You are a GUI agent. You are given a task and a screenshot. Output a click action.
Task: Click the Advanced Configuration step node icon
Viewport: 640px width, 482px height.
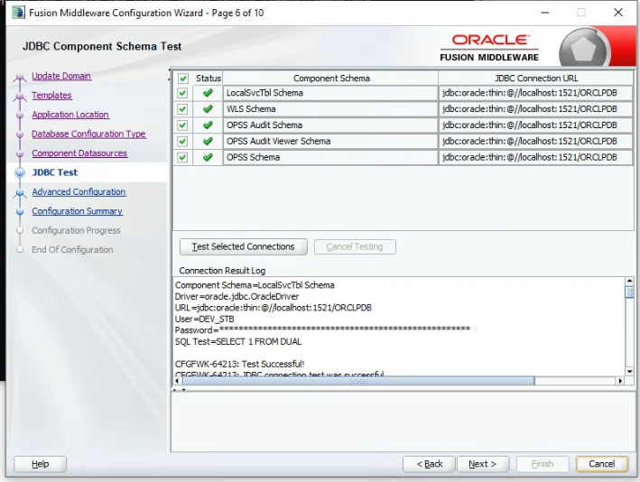(20, 192)
